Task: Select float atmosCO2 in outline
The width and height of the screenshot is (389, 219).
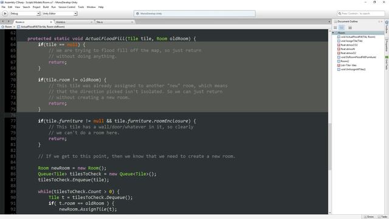Action: pos(349,45)
